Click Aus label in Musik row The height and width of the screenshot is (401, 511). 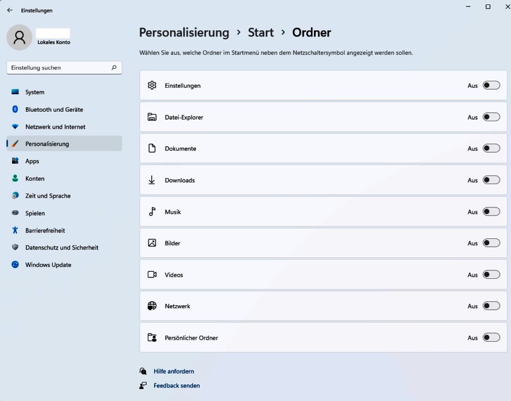coord(473,212)
